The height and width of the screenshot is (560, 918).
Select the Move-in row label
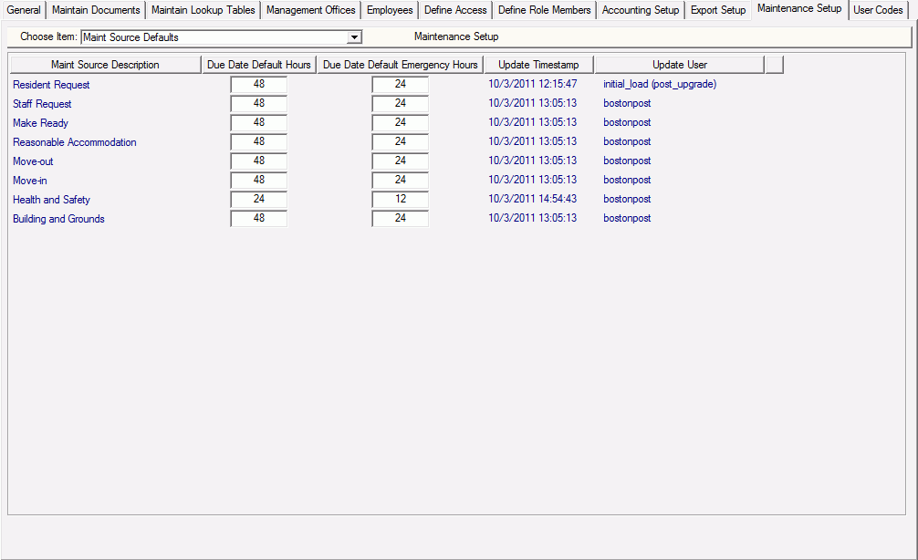pos(30,181)
